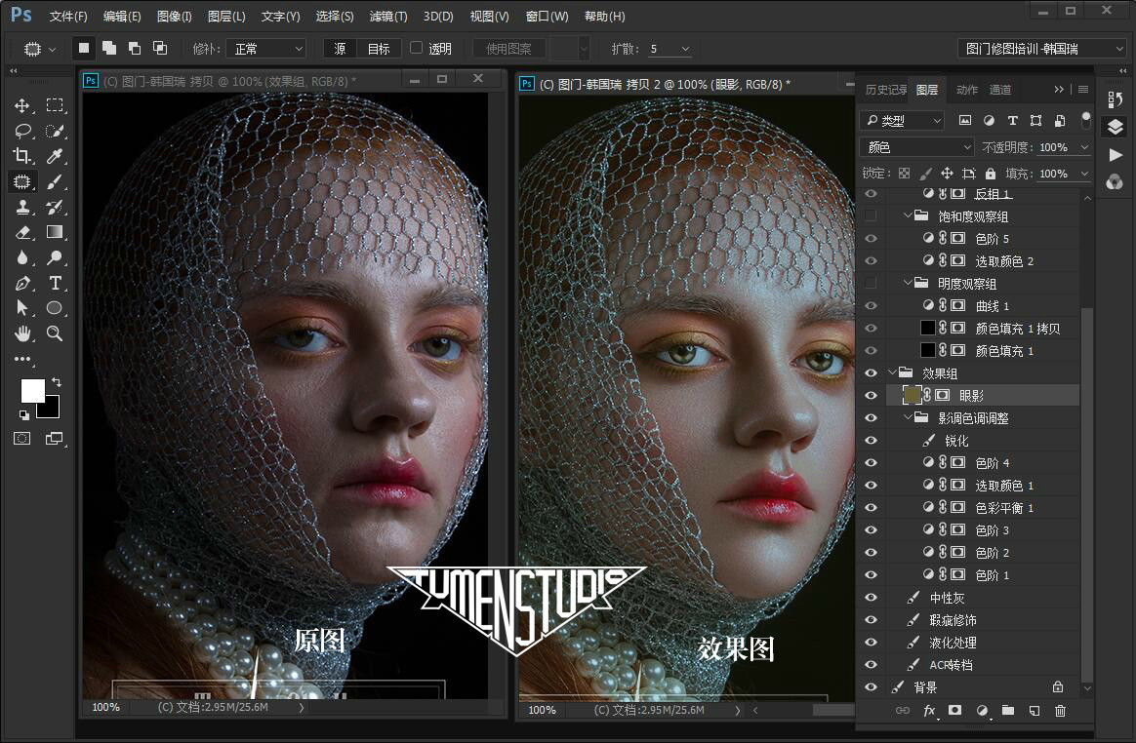Select the History Brush tool
The height and width of the screenshot is (743, 1136).
55,207
